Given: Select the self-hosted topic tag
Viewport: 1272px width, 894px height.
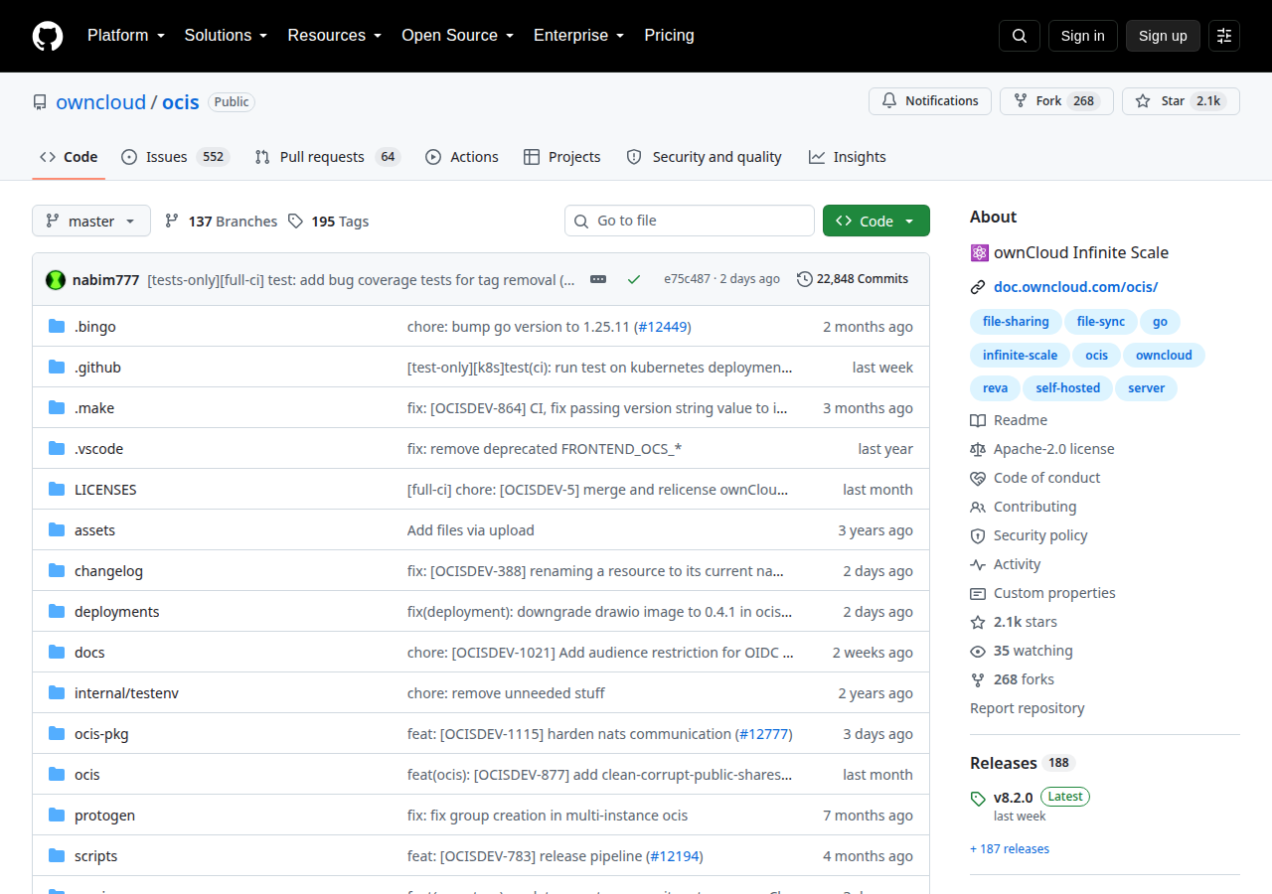Looking at the screenshot, I should tap(1068, 388).
